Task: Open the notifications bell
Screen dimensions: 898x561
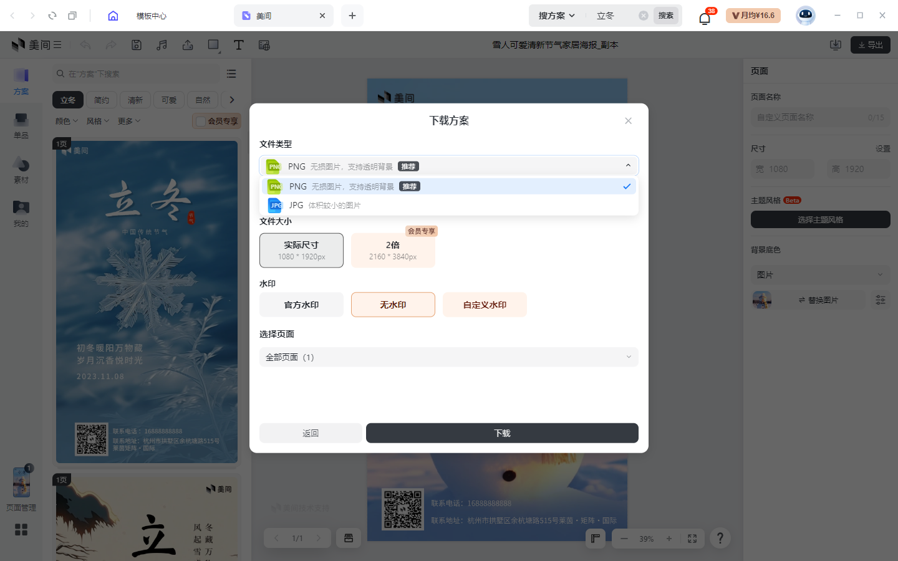Action: pyautogui.click(x=705, y=17)
